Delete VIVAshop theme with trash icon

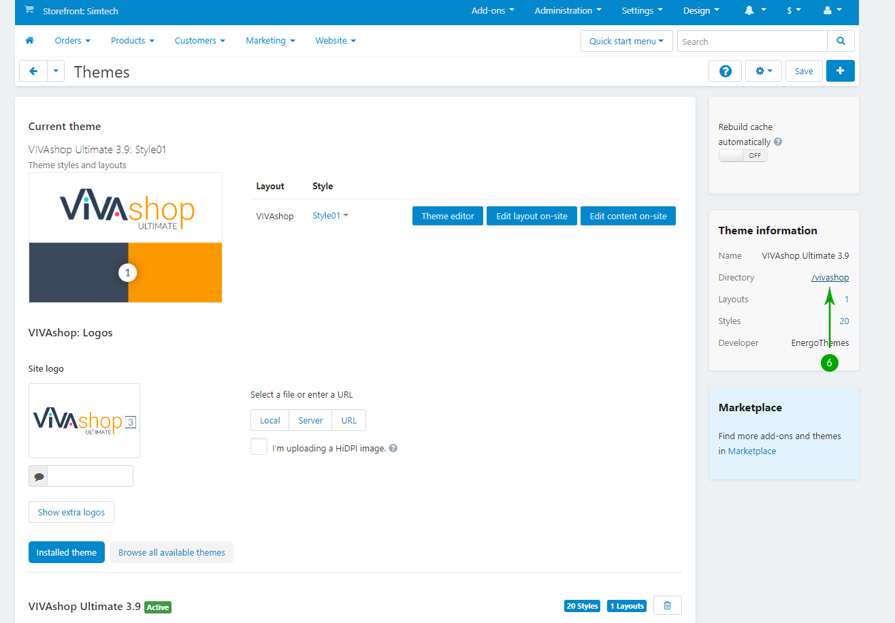[x=667, y=605]
